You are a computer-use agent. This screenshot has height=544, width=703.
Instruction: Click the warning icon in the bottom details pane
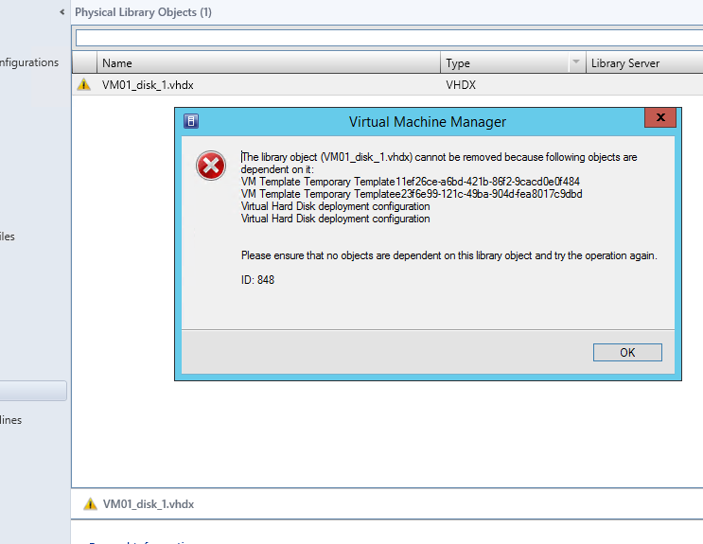[90, 504]
